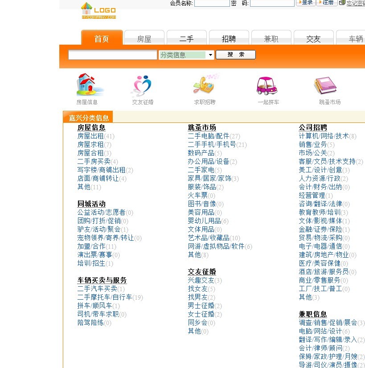Click the 交友征婚 section heading
Screen dimensions: 365x368
(x=202, y=272)
